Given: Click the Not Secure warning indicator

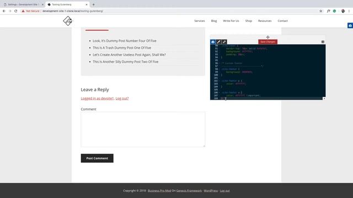Looking at the screenshot, I should (x=31, y=11).
